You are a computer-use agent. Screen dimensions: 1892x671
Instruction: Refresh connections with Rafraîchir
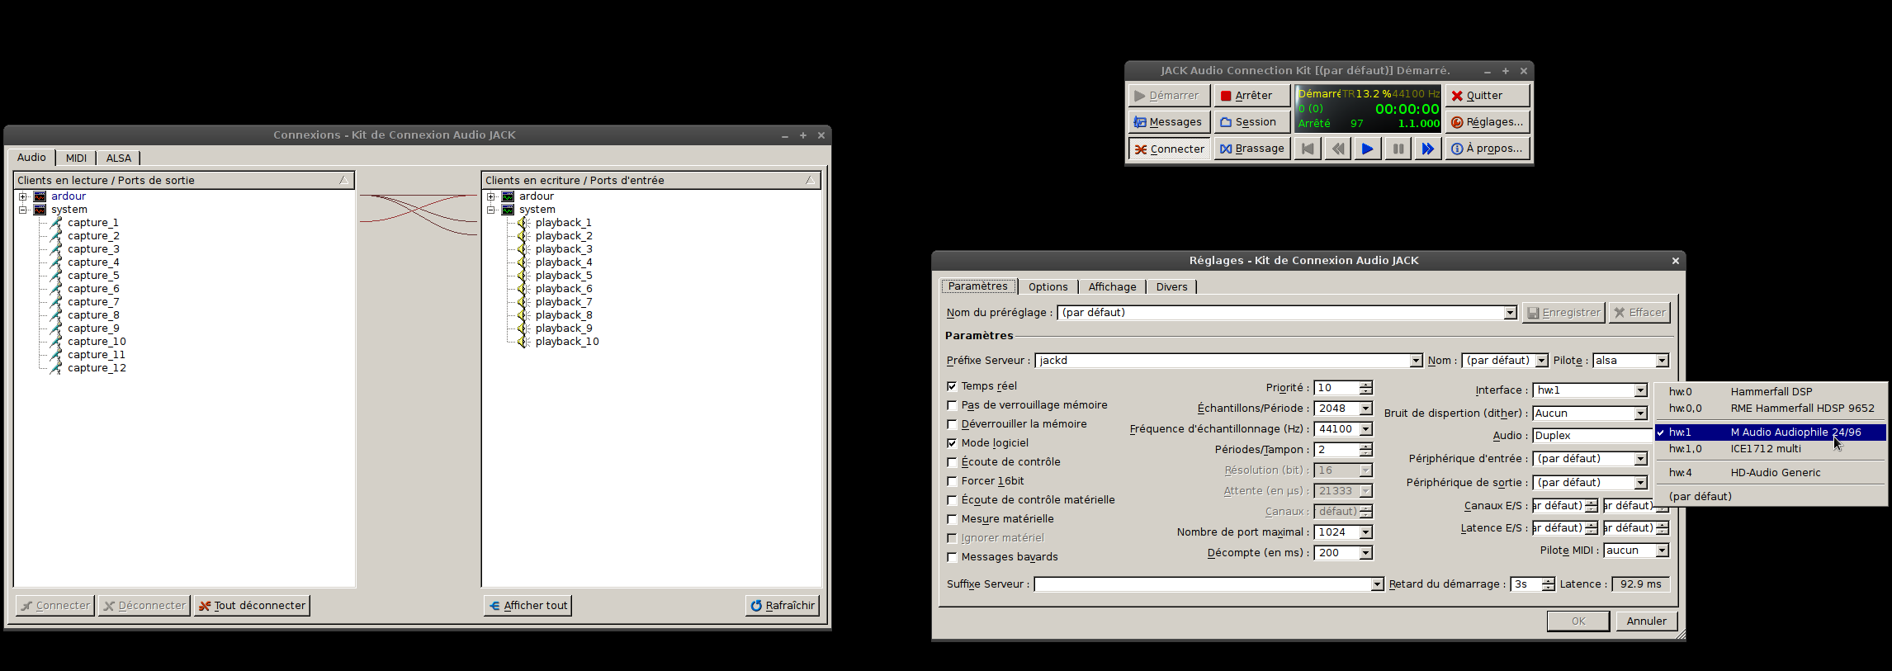coord(782,606)
